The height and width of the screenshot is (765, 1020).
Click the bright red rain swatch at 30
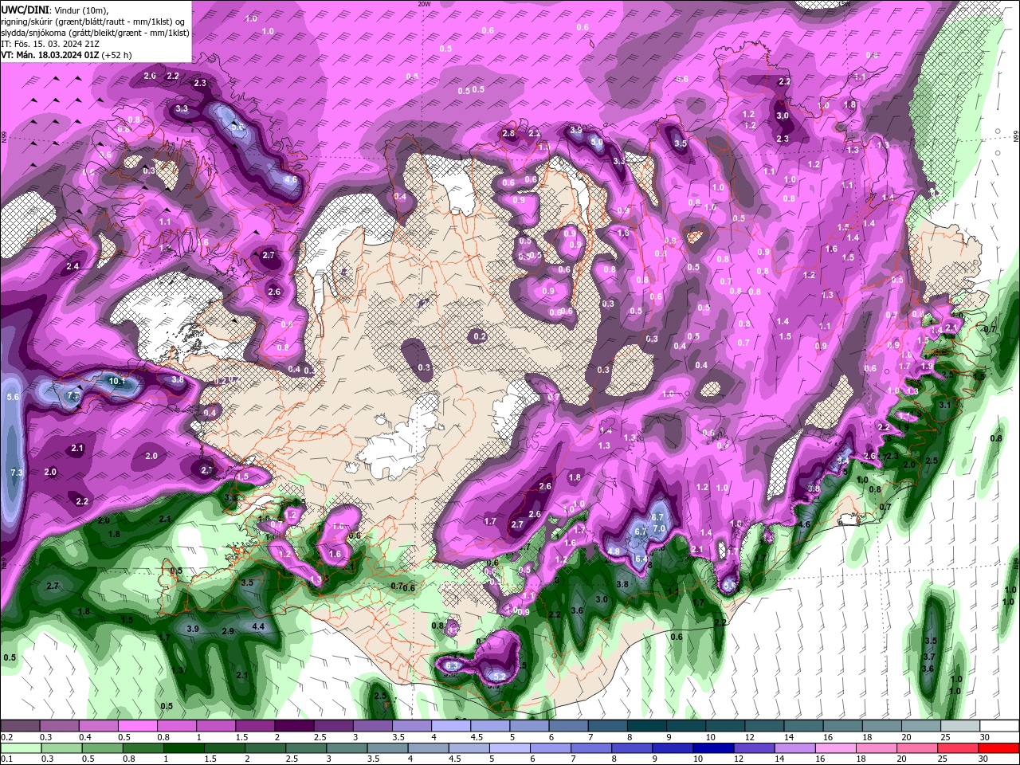point(1000,748)
